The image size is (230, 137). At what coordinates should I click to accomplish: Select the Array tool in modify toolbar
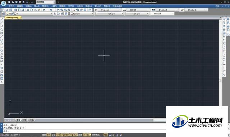[x=224, y=33]
